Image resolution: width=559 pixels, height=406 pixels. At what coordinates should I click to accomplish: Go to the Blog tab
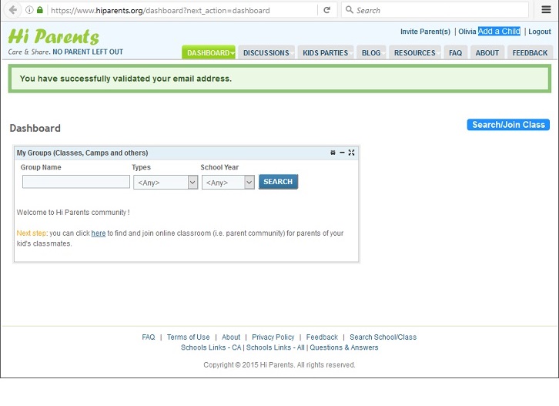tap(371, 53)
